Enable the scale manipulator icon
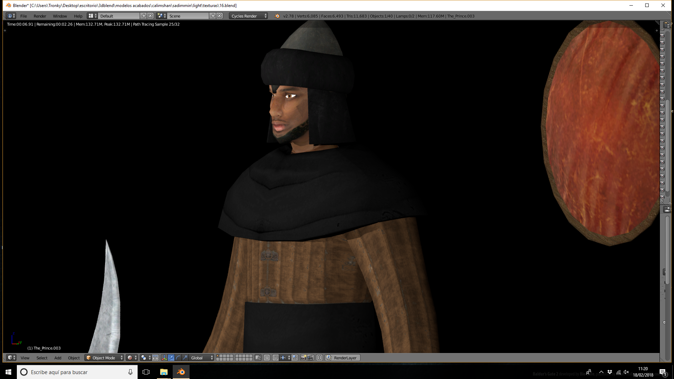The height and width of the screenshot is (379, 674). click(x=185, y=358)
